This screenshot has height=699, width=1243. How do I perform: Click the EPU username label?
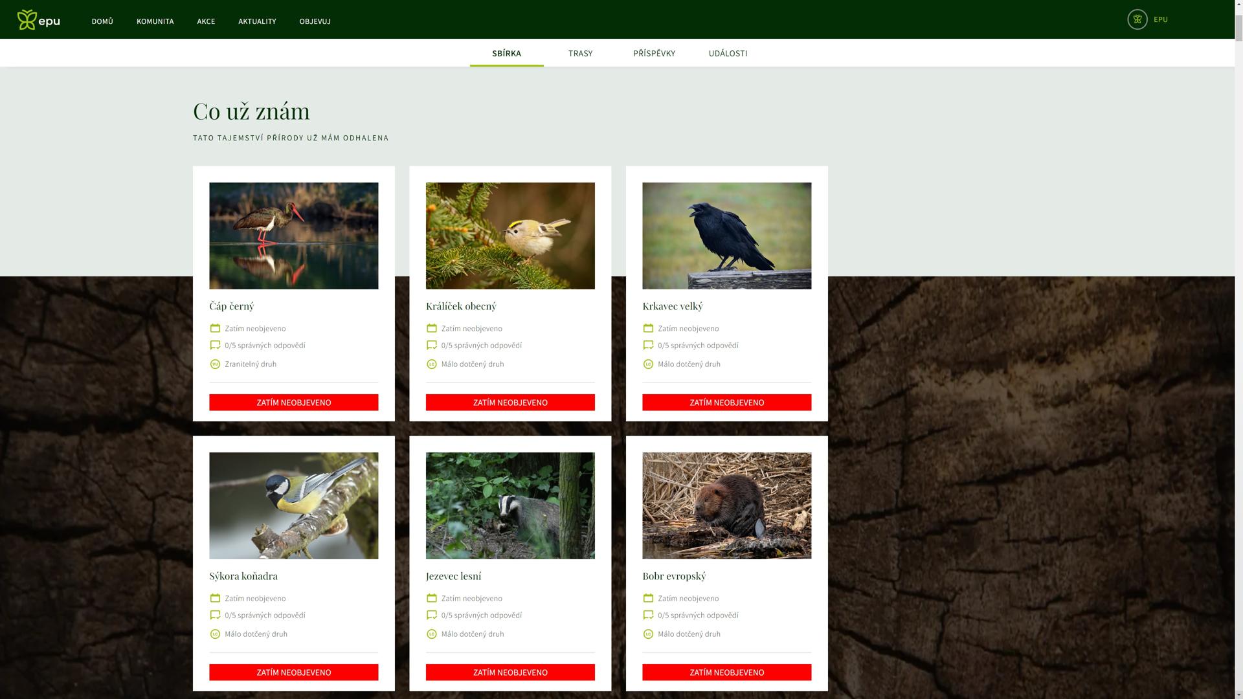click(x=1160, y=19)
